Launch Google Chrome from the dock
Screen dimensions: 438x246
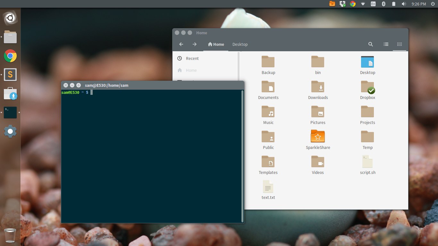(x=10, y=56)
